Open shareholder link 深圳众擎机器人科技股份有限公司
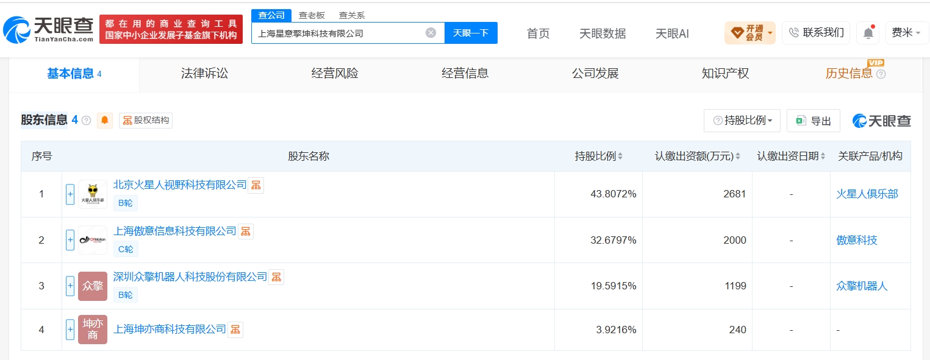Viewport: 930px width, 360px height. point(190,277)
